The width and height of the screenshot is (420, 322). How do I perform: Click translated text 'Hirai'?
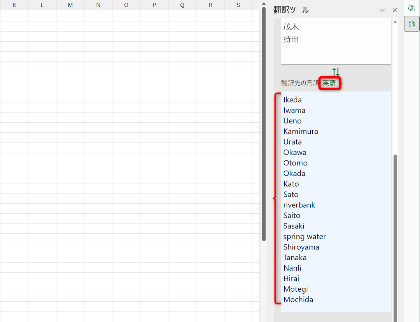[291, 278]
